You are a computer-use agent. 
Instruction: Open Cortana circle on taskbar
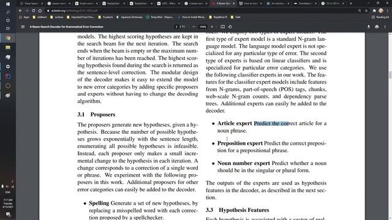[8, 20]
